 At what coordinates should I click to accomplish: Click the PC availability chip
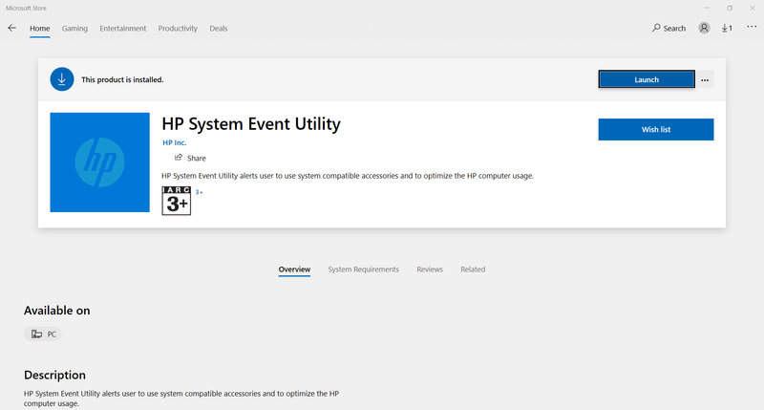tap(44, 334)
